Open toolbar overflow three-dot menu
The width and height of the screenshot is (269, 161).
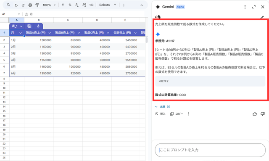[124, 5]
